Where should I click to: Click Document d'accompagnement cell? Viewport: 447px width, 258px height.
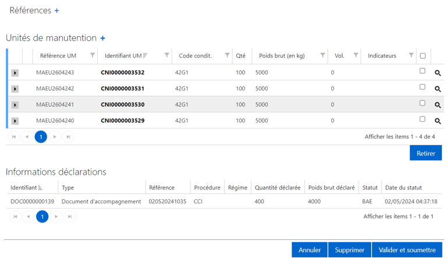click(x=101, y=202)
